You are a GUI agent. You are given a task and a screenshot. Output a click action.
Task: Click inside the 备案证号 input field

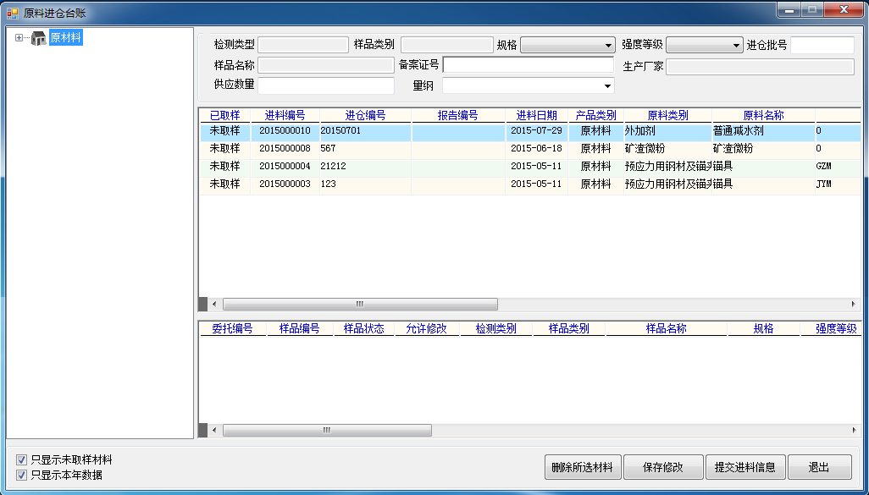pyautogui.click(x=528, y=65)
